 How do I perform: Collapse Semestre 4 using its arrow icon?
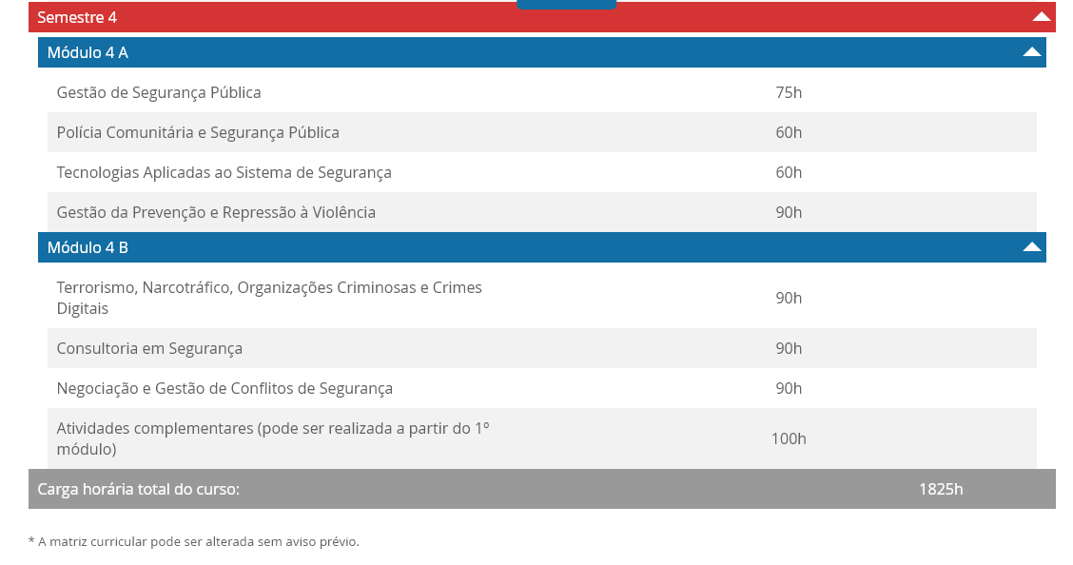(1042, 17)
